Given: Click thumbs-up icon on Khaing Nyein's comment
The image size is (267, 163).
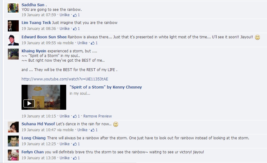Looking at the screenshot, I should (75, 116).
